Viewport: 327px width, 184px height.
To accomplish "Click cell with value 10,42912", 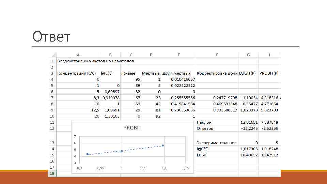I will click(269, 155).
